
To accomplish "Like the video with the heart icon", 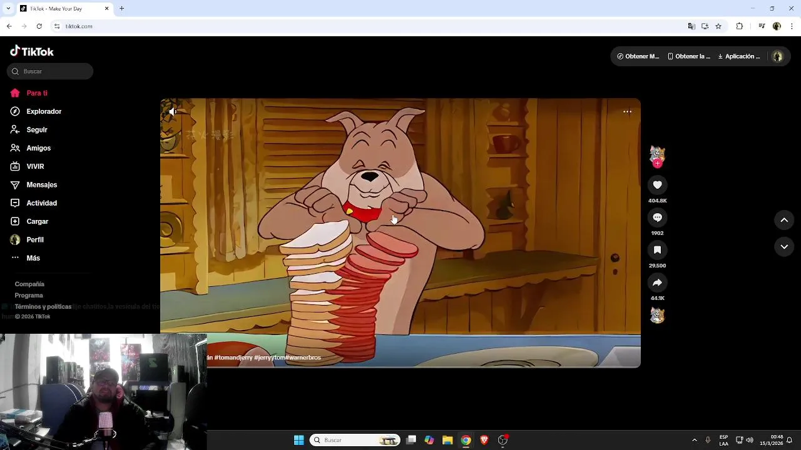I will coord(657,185).
